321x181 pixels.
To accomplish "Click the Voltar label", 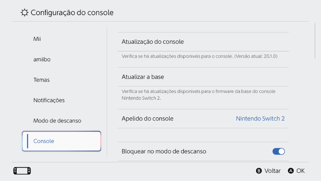I will coord(273,171).
